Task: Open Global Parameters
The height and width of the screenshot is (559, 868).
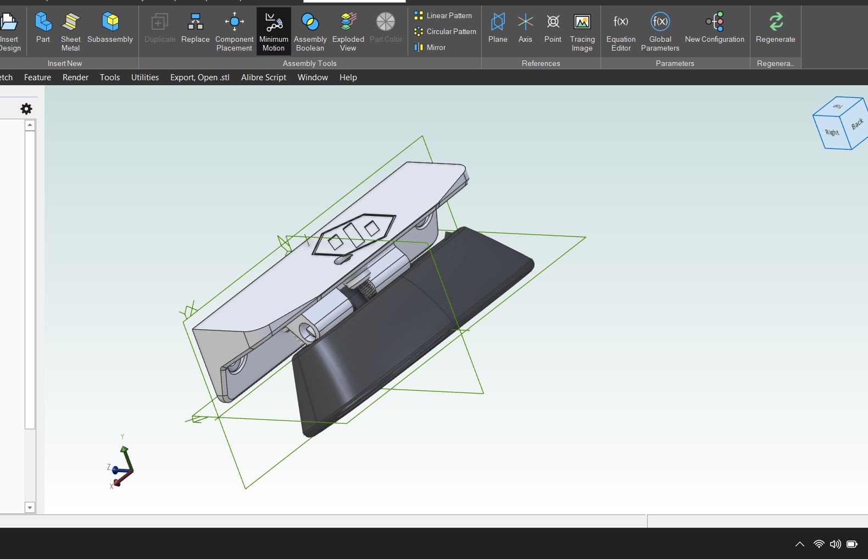Action: (660, 32)
